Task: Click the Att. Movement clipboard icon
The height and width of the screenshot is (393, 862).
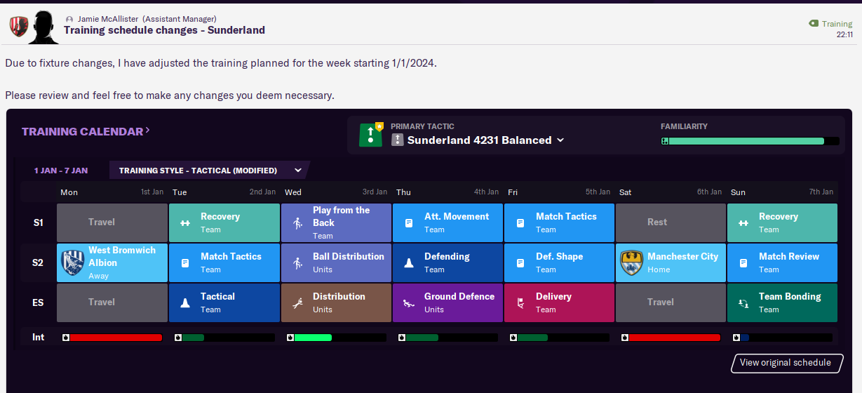Action: pyautogui.click(x=409, y=222)
